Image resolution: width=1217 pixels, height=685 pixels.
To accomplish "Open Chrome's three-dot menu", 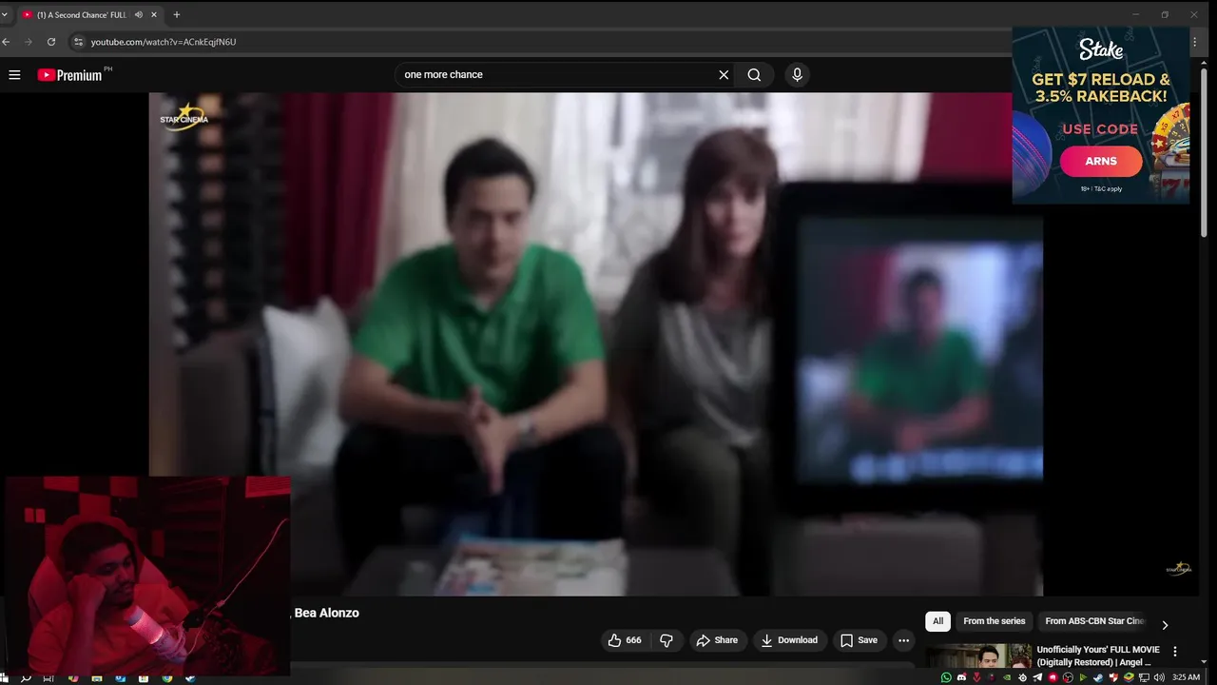I will pos(1195,42).
